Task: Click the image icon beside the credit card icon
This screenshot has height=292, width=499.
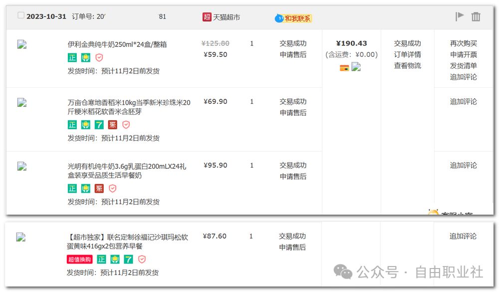Action: tap(356, 67)
